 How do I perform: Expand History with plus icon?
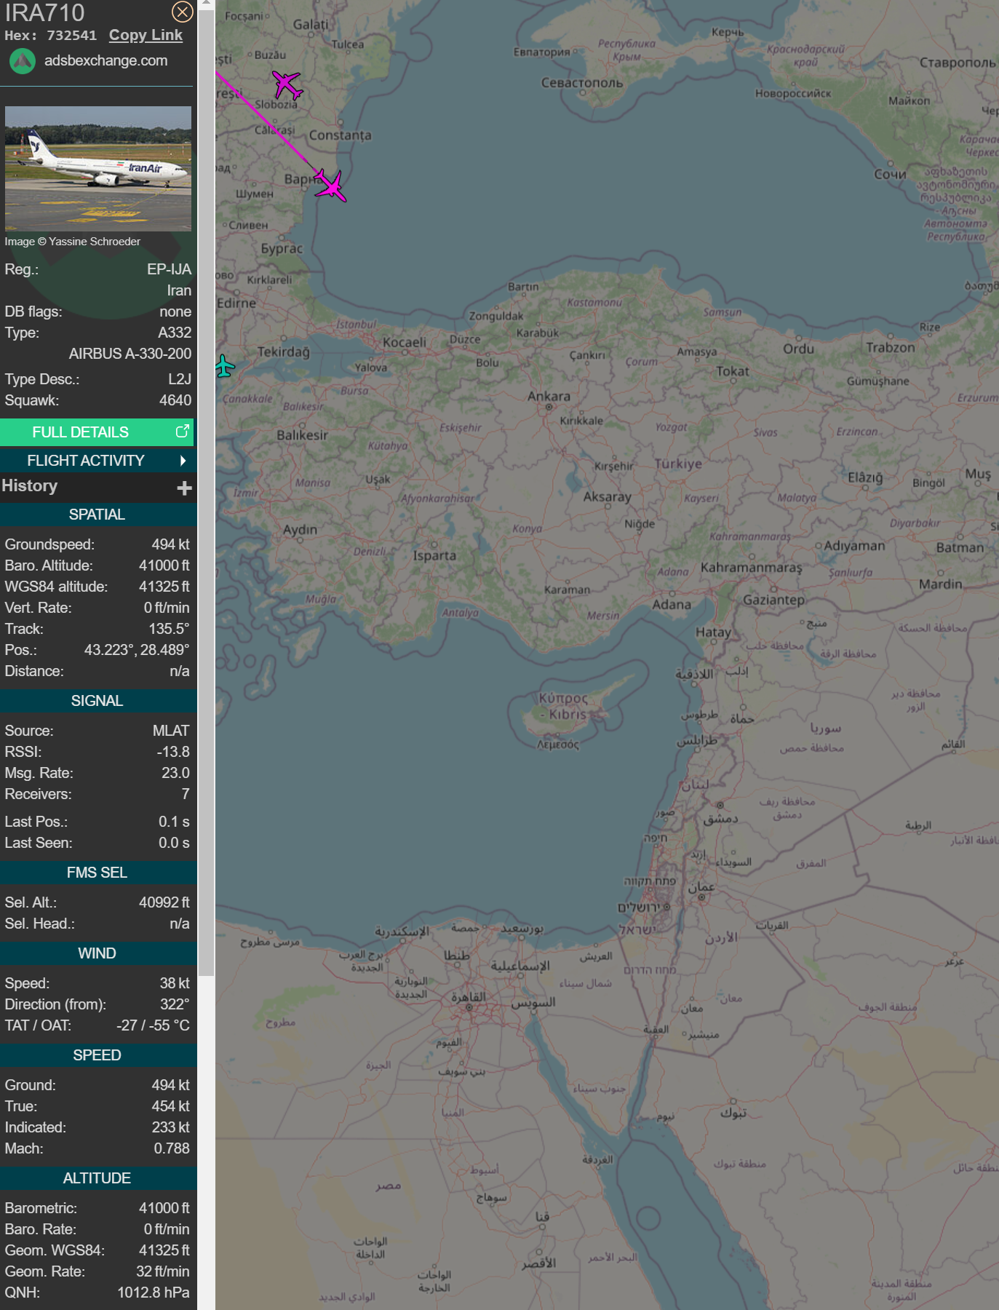[184, 488]
